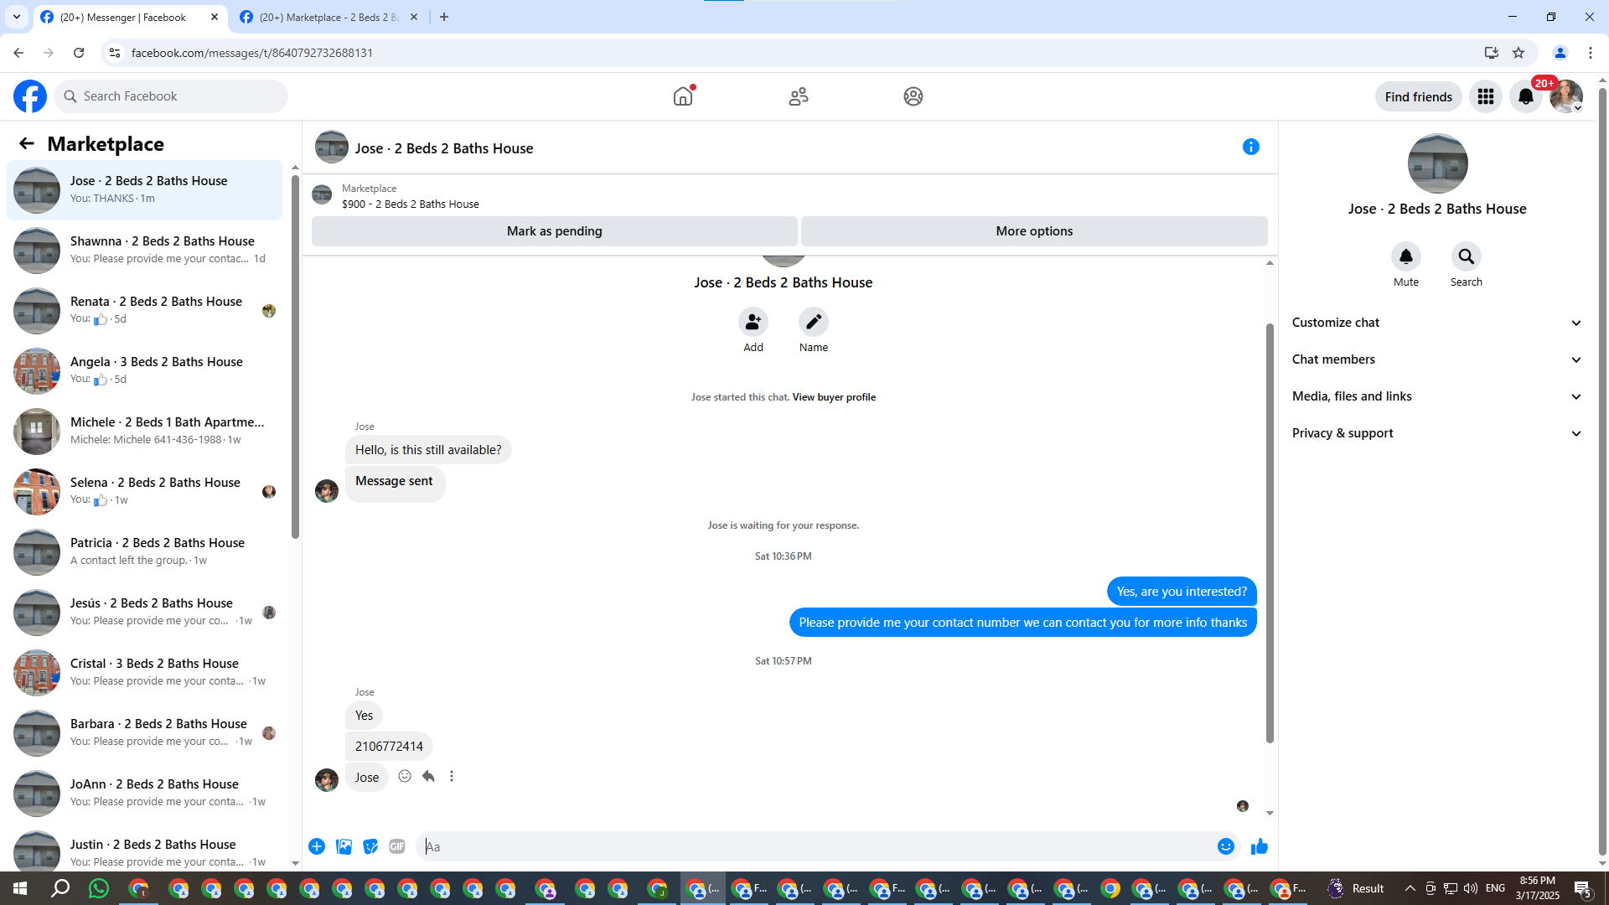Open View buyer profile link
This screenshot has height=905, width=1609.
(x=834, y=397)
